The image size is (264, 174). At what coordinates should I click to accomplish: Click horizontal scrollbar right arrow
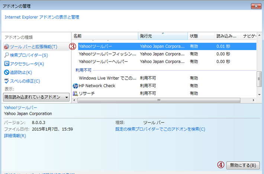[254, 100]
